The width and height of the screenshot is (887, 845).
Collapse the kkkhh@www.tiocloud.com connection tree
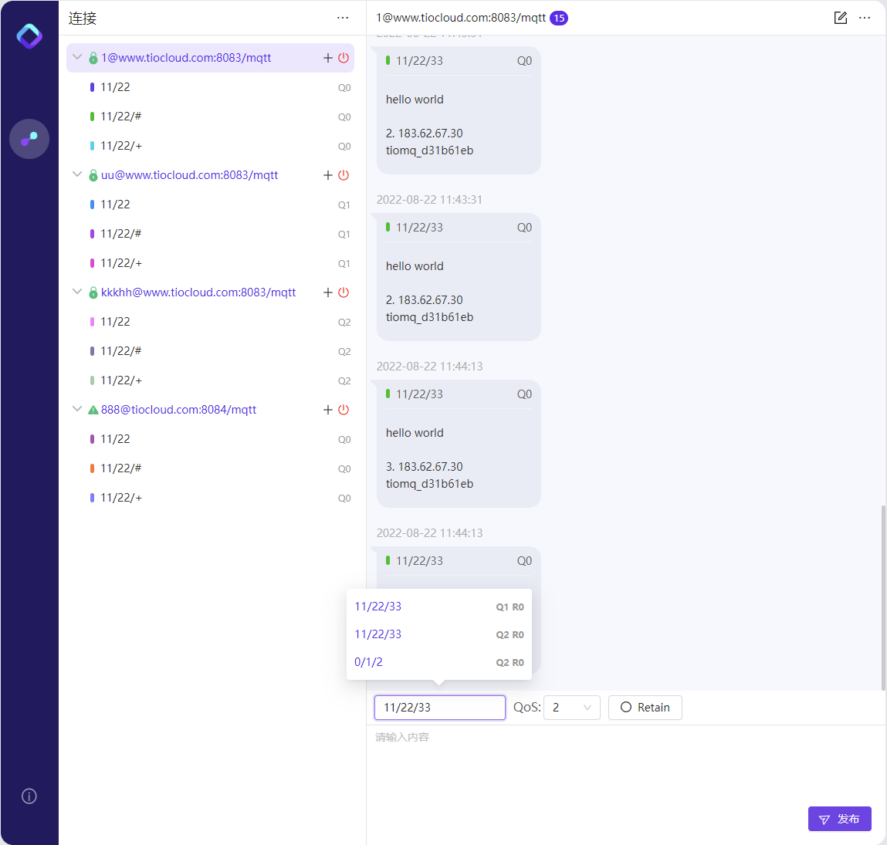point(77,291)
